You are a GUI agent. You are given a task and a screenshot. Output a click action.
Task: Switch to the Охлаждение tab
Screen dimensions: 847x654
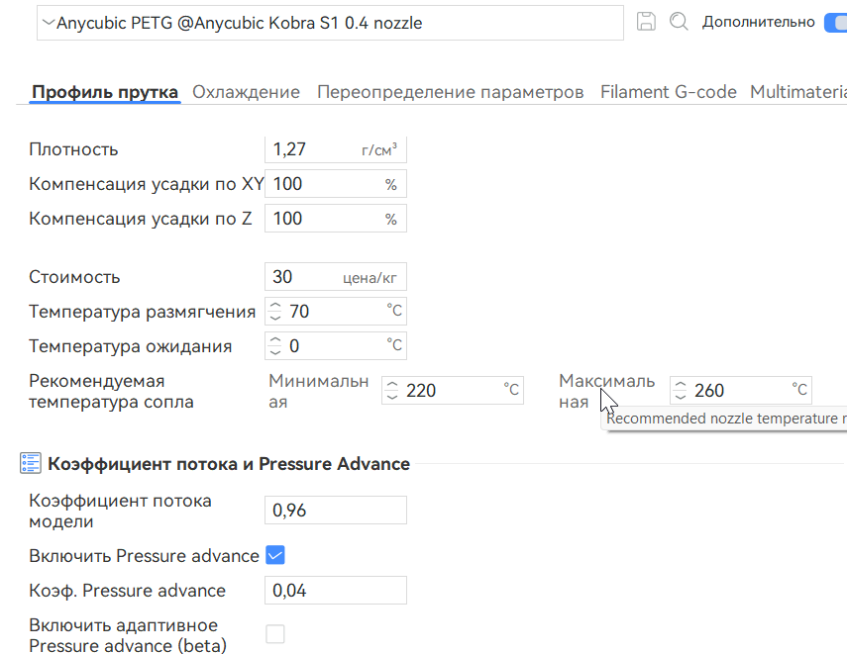point(248,91)
